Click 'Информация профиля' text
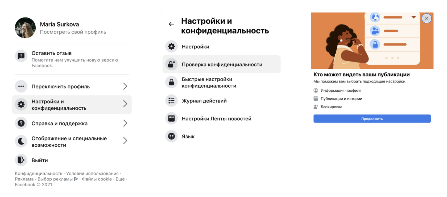 [x=341, y=91]
